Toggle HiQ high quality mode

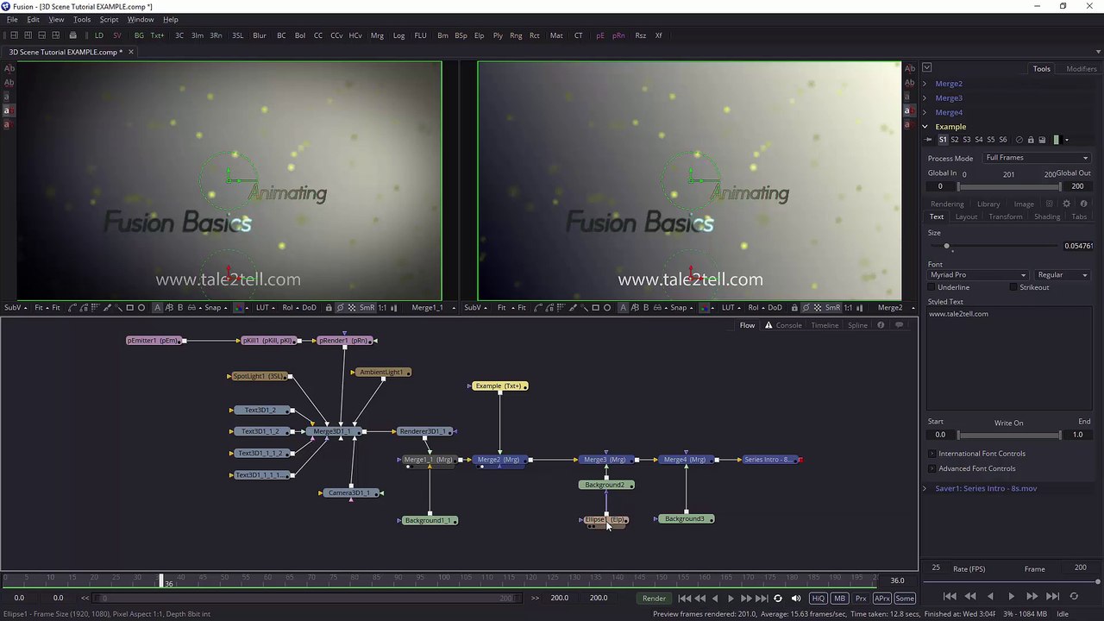(x=818, y=598)
